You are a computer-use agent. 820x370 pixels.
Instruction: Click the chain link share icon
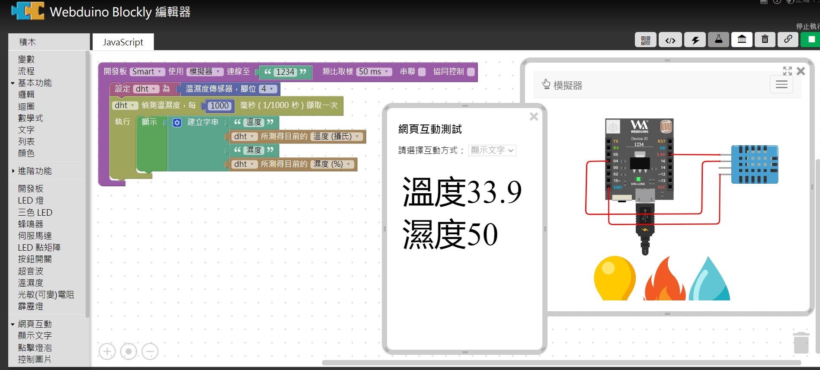788,40
